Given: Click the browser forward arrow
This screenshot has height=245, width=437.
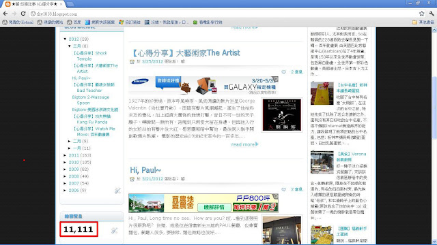Looking at the screenshot, I should tap(14, 14).
